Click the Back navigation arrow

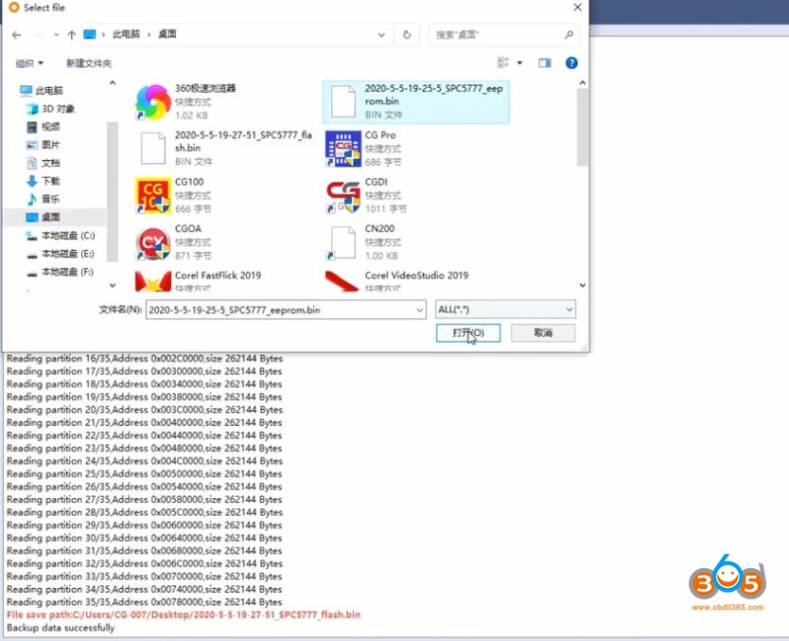[17, 35]
